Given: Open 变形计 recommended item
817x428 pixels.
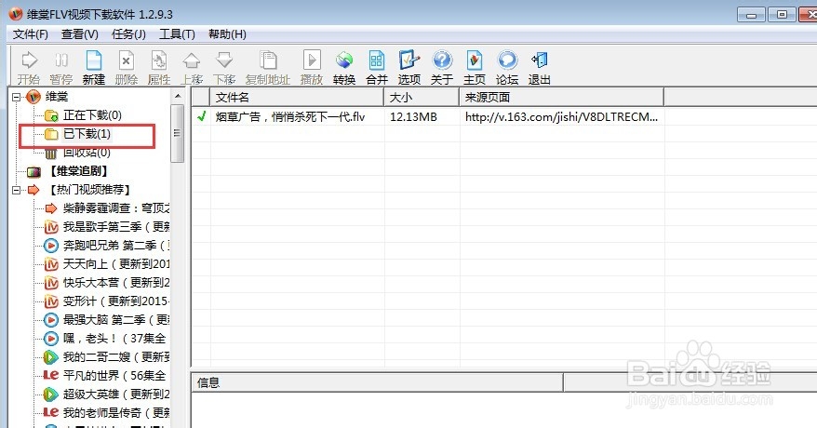Looking at the screenshot, I should (x=116, y=301).
